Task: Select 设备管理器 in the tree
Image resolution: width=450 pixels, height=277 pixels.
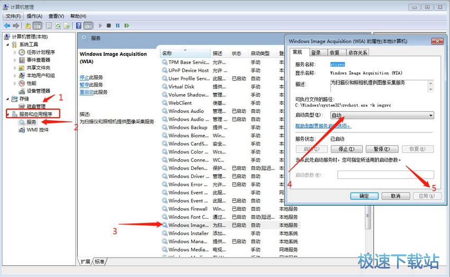Action: pyautogui.click(x=38, y=91)
